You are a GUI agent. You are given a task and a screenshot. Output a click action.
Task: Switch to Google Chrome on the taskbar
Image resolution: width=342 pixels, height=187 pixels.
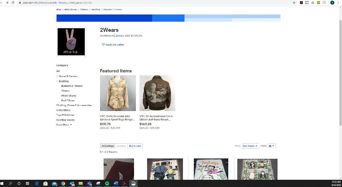[63, 183]
